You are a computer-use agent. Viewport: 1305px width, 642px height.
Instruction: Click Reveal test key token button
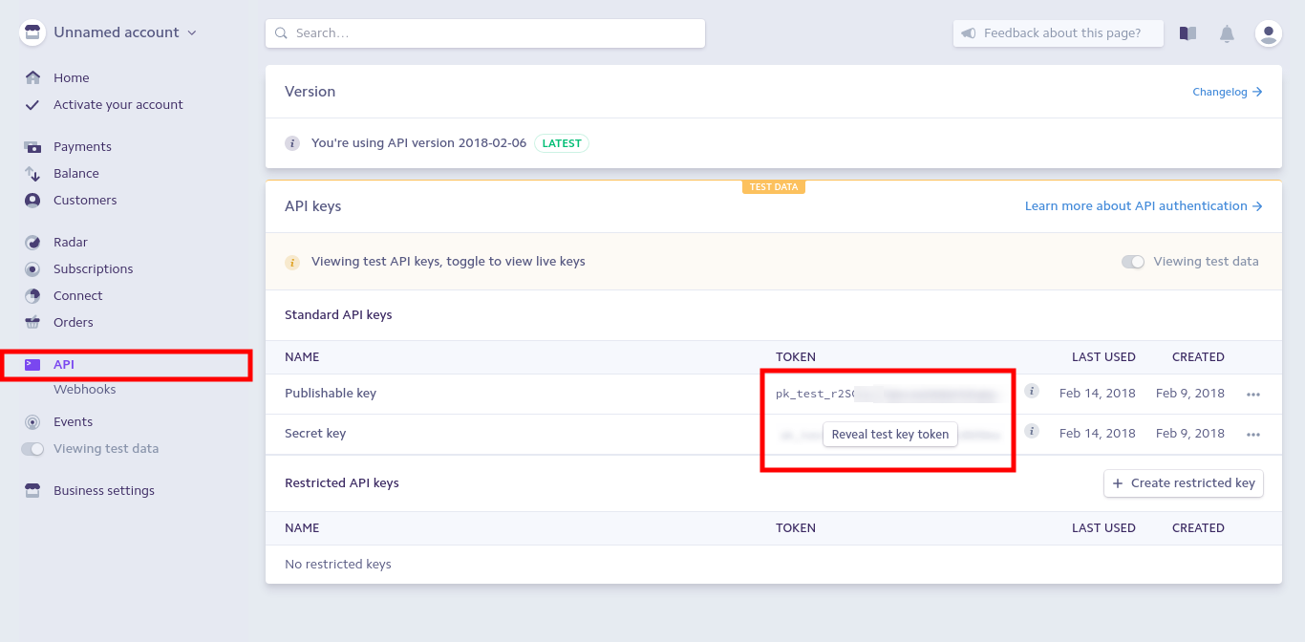pos(889,435)
